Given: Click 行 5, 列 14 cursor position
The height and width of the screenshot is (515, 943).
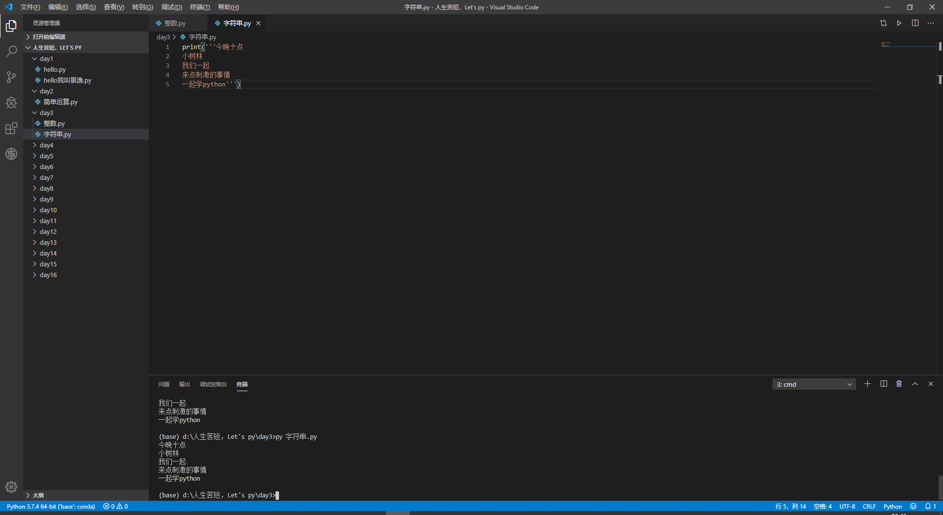Looking at the screenshot, I should [791, 506].
